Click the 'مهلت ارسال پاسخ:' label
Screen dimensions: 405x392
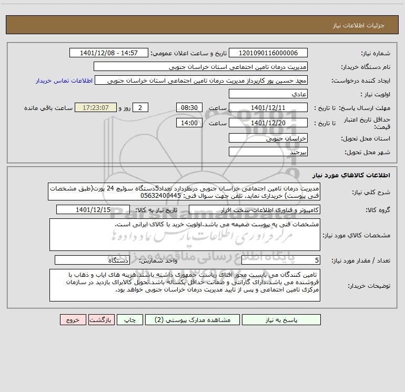pos(364,108)
